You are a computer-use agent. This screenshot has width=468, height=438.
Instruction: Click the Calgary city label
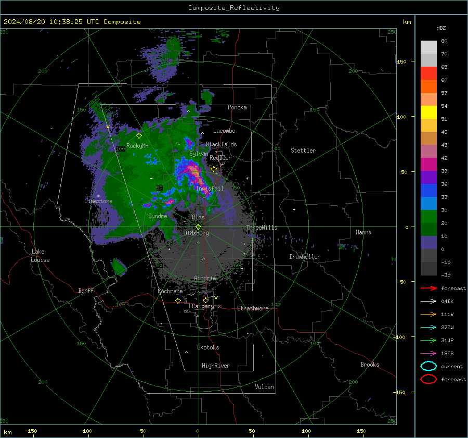203,306
